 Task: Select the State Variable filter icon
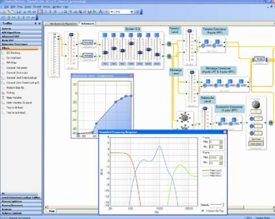3,97
